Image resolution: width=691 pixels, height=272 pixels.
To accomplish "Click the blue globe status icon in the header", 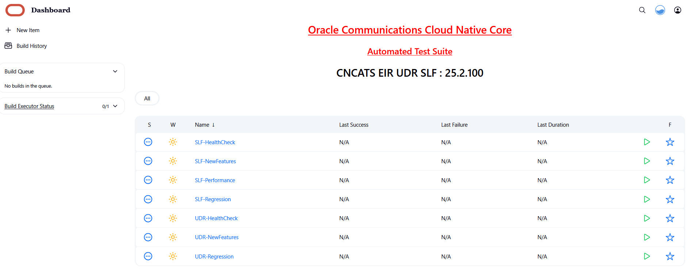I will point(660,10).
